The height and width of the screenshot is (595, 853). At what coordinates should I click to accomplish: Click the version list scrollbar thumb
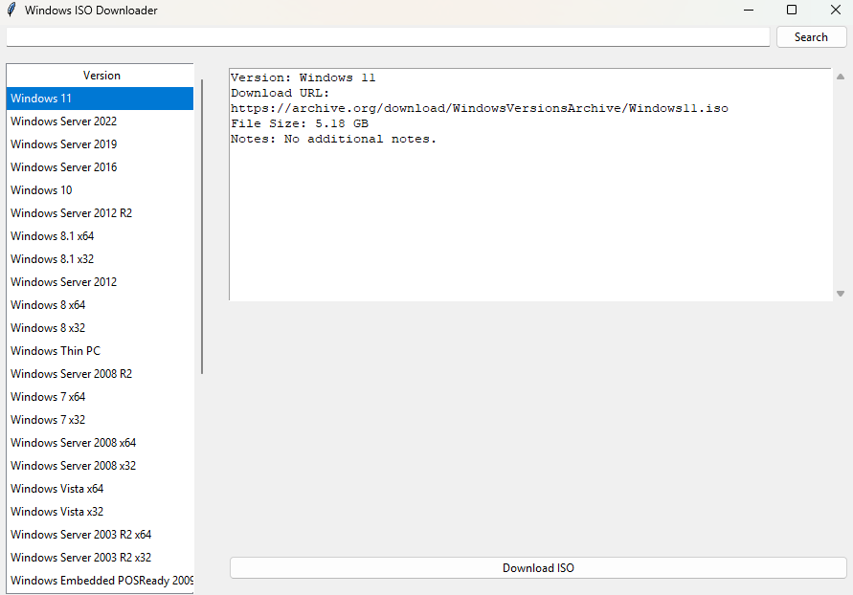pos(202,227)
